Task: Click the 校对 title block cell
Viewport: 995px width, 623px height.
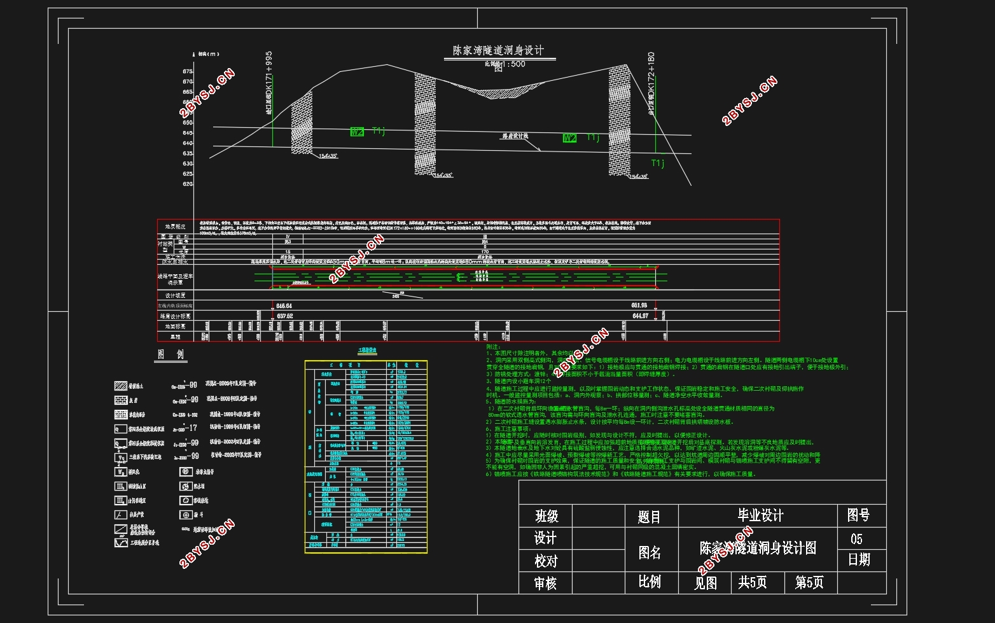Action: pos(546,561)
